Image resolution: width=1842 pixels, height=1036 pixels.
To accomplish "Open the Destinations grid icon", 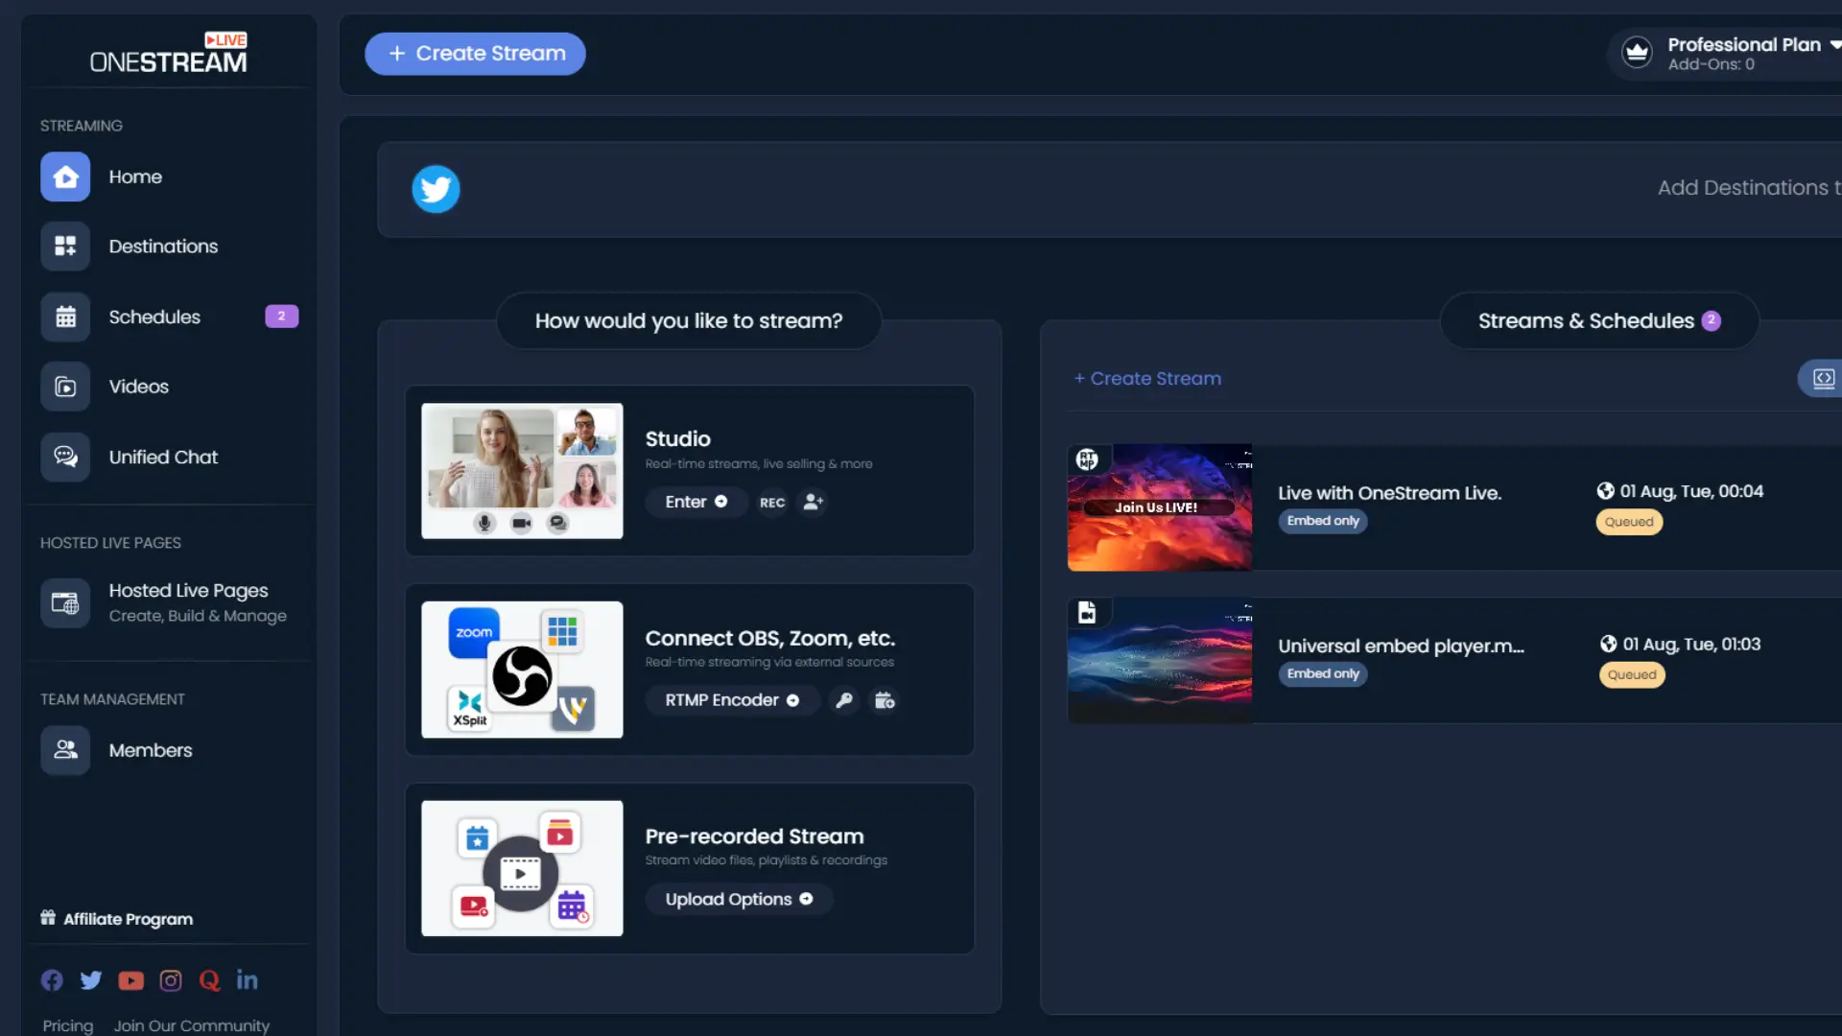I will click(x=65, y=247).
